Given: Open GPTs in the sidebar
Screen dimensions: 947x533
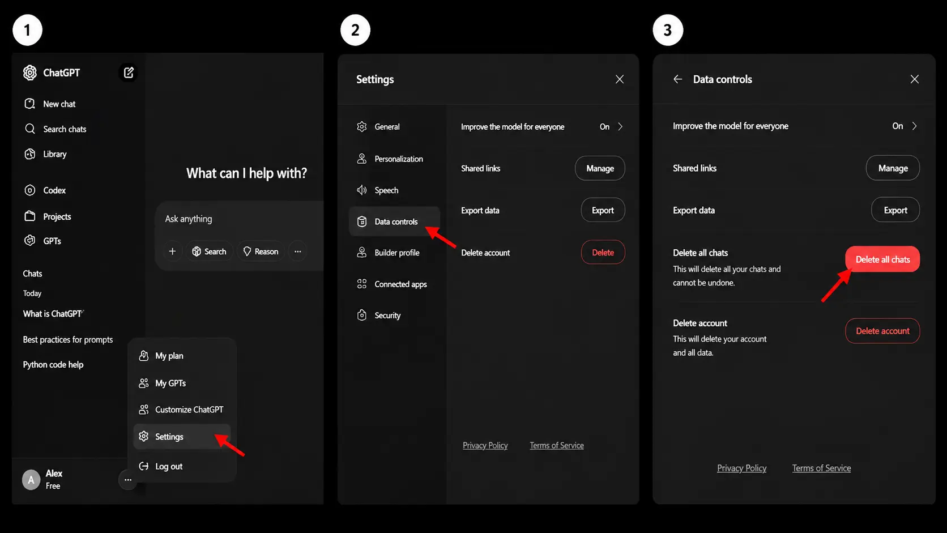Looking at the screenshot, I should click(42, 241).
